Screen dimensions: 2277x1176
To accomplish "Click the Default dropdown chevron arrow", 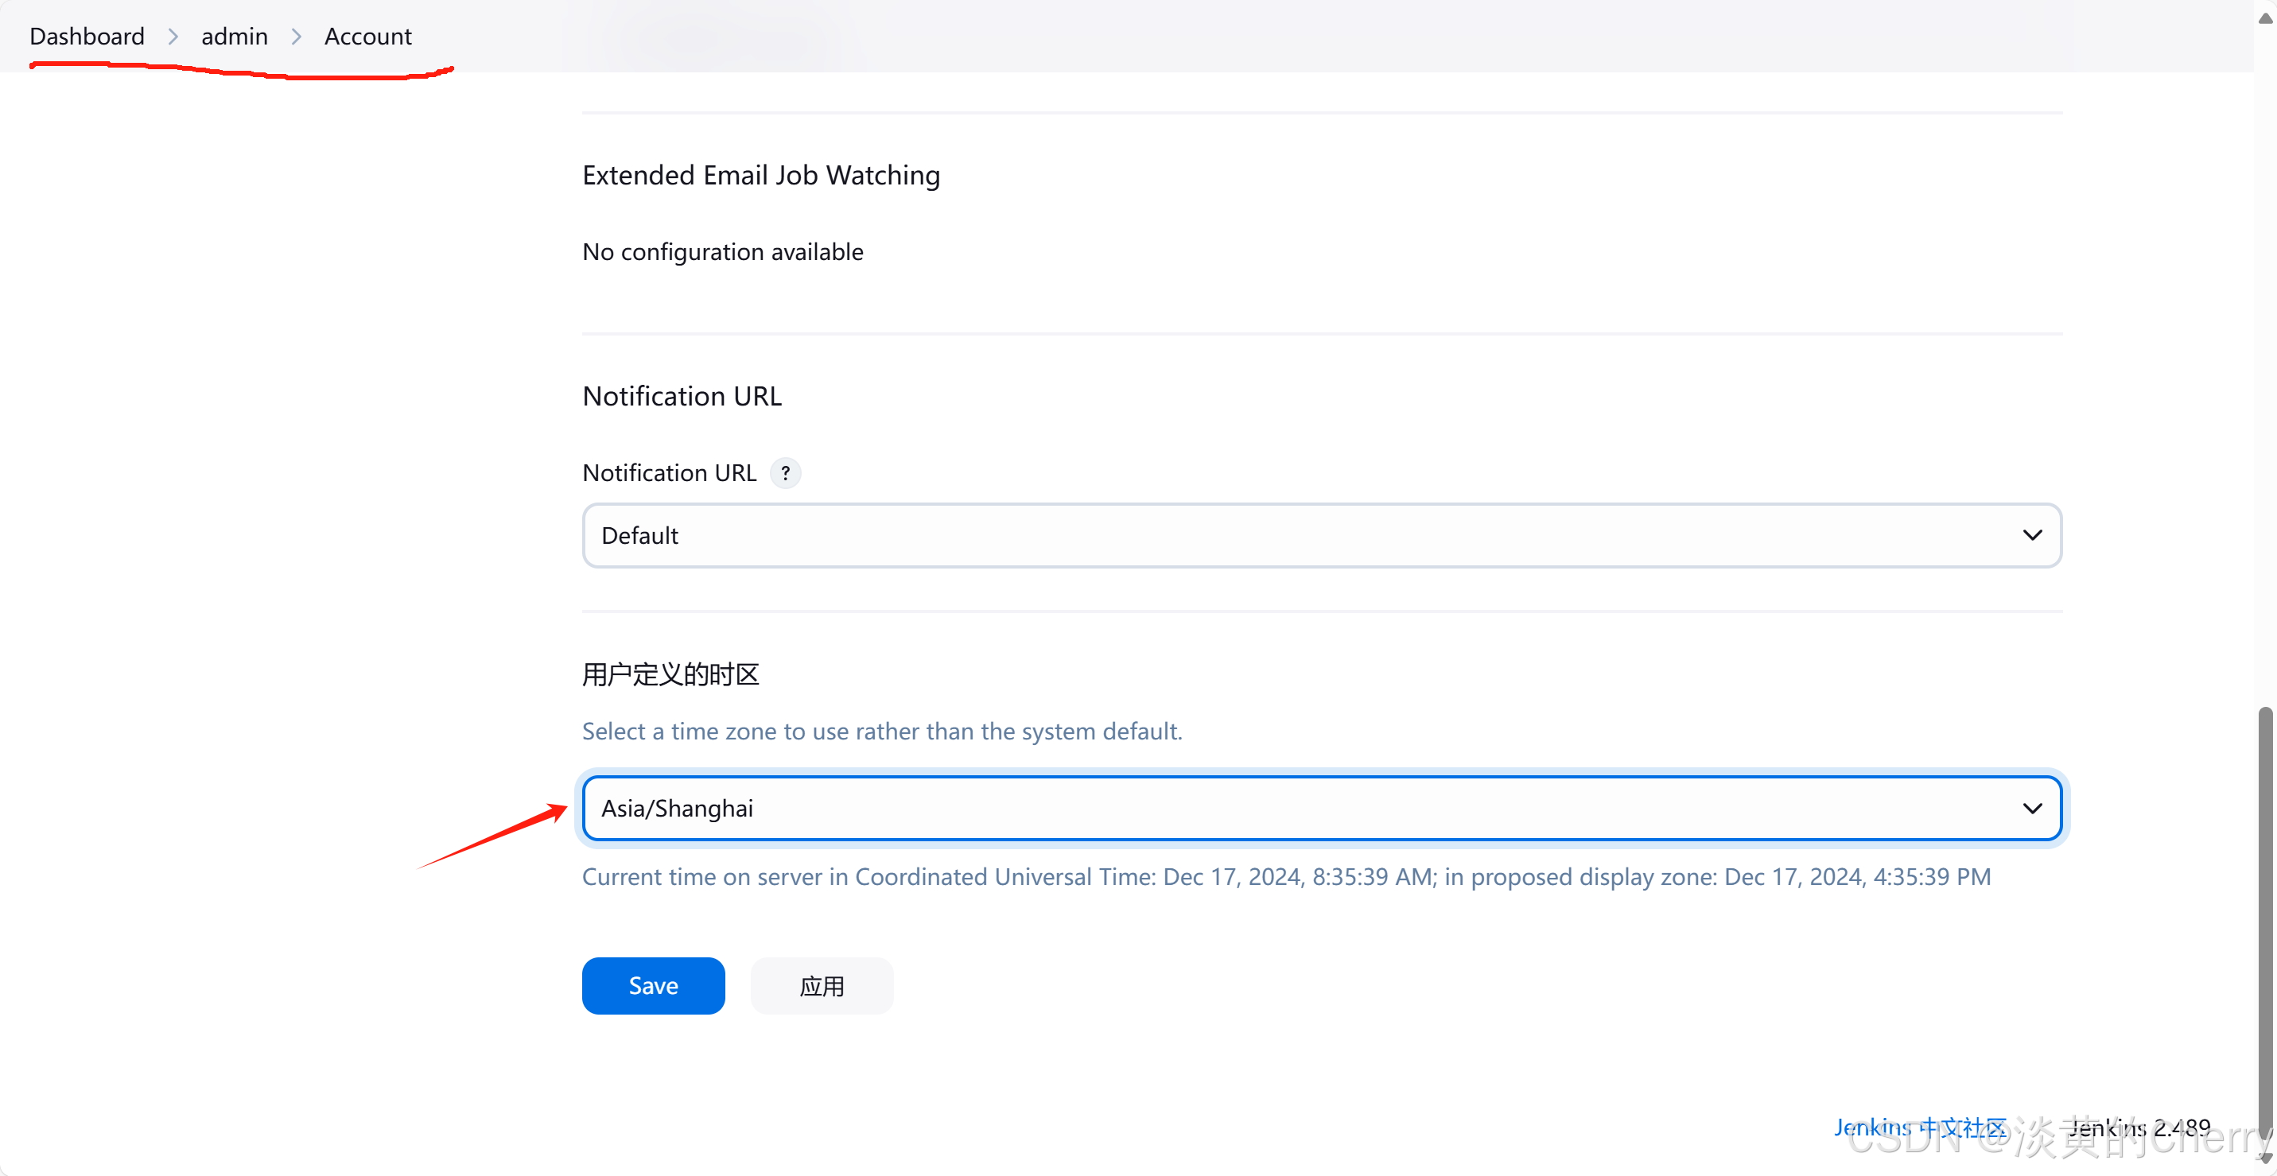I will click(2032, 535).
